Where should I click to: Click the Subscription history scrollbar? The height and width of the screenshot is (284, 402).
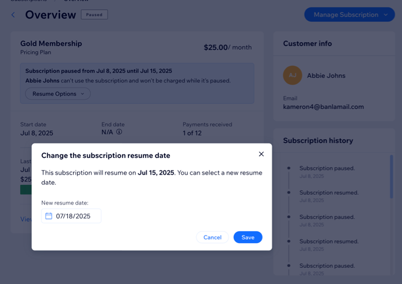[392, 179]
